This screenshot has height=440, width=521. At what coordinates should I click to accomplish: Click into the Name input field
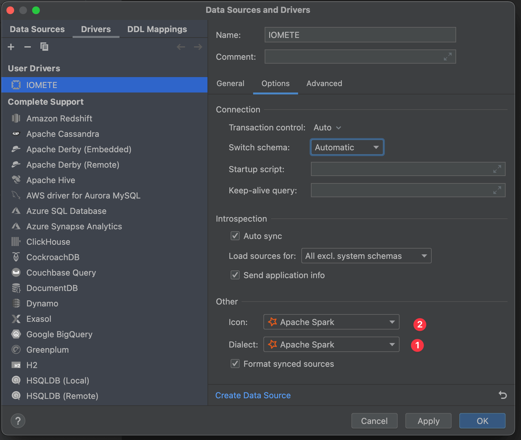pyautogui.click(x=360, y=35)
